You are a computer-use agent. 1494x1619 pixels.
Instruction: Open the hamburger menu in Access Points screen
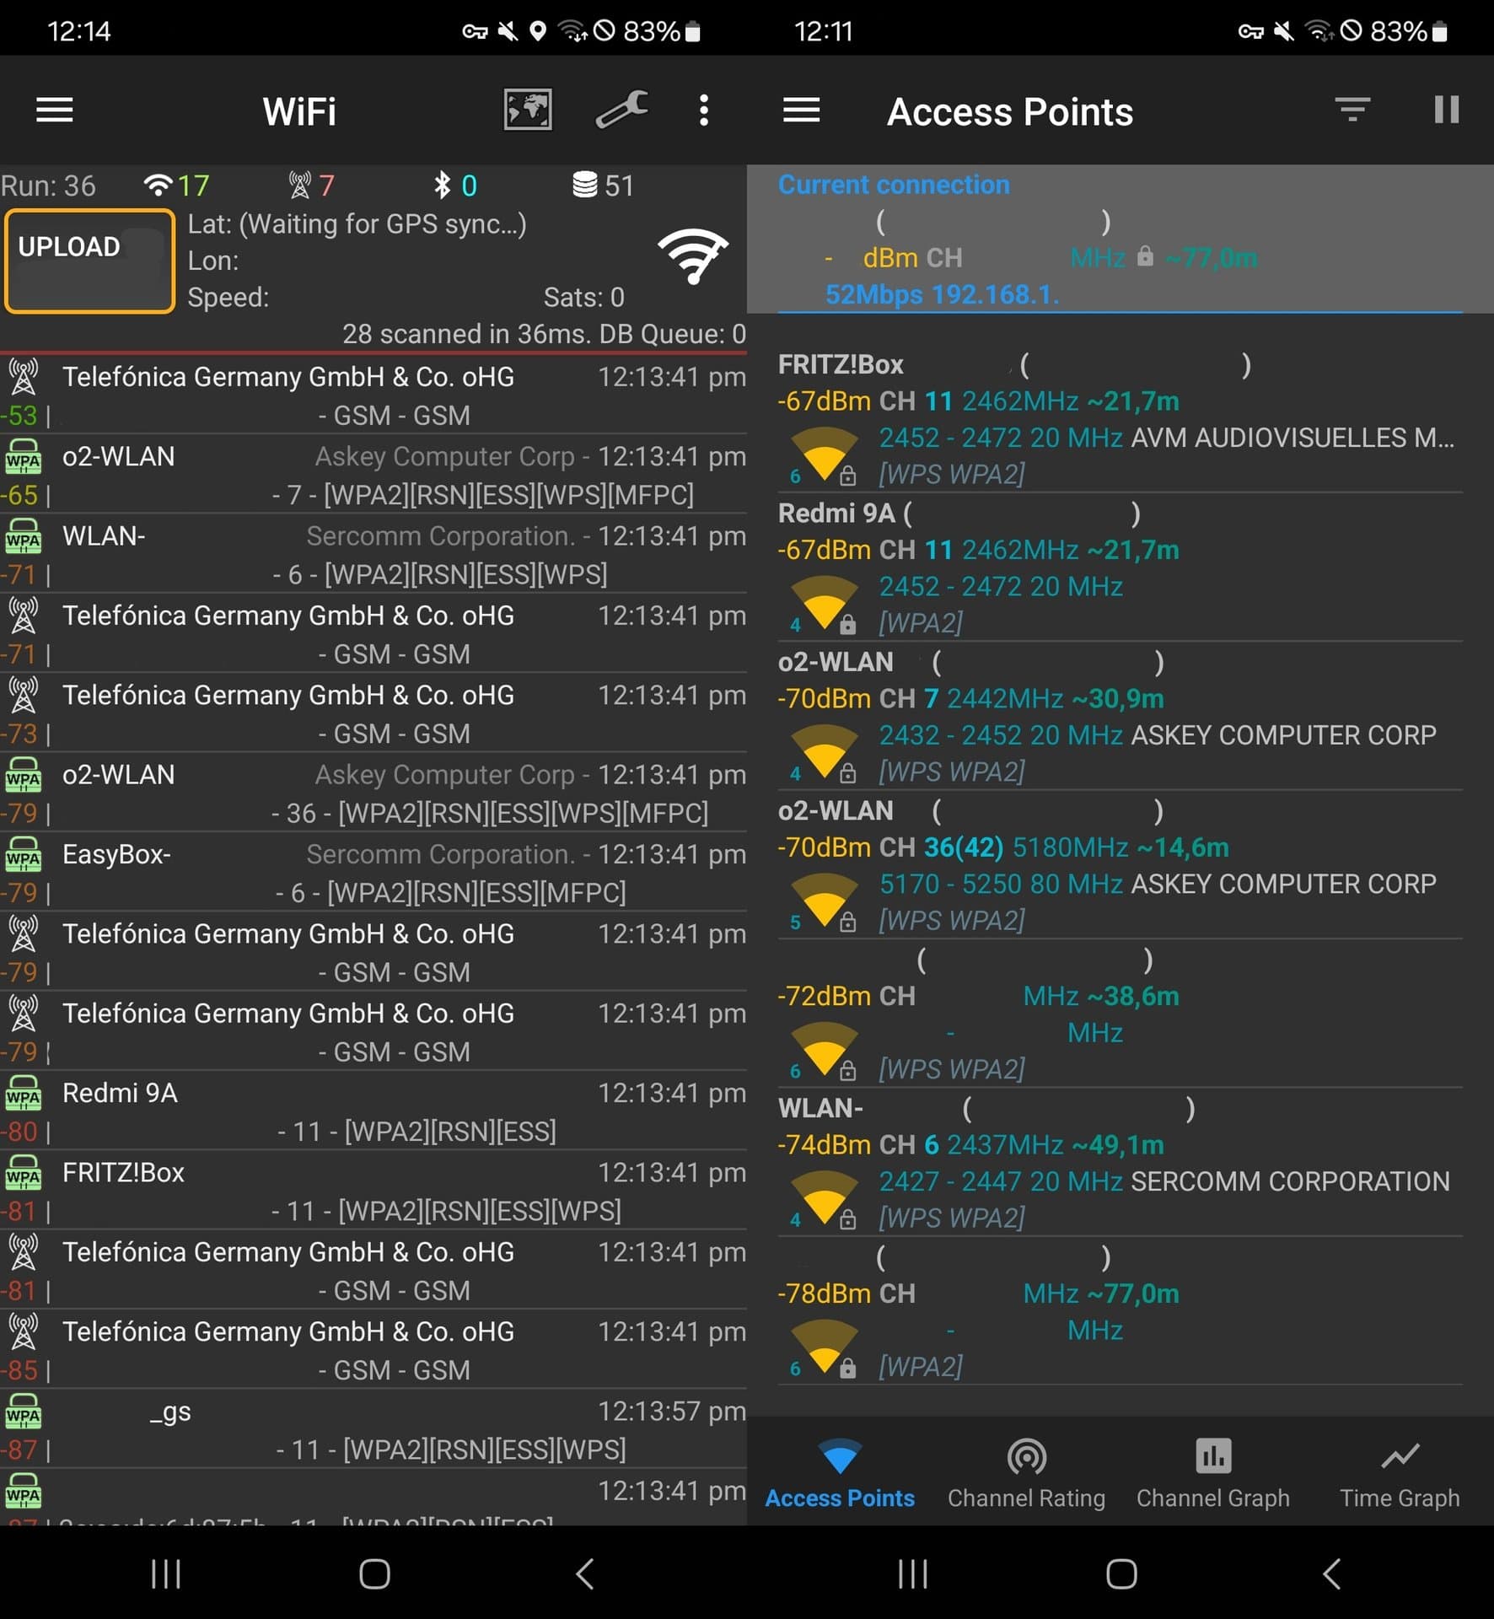tap(801, 110)
